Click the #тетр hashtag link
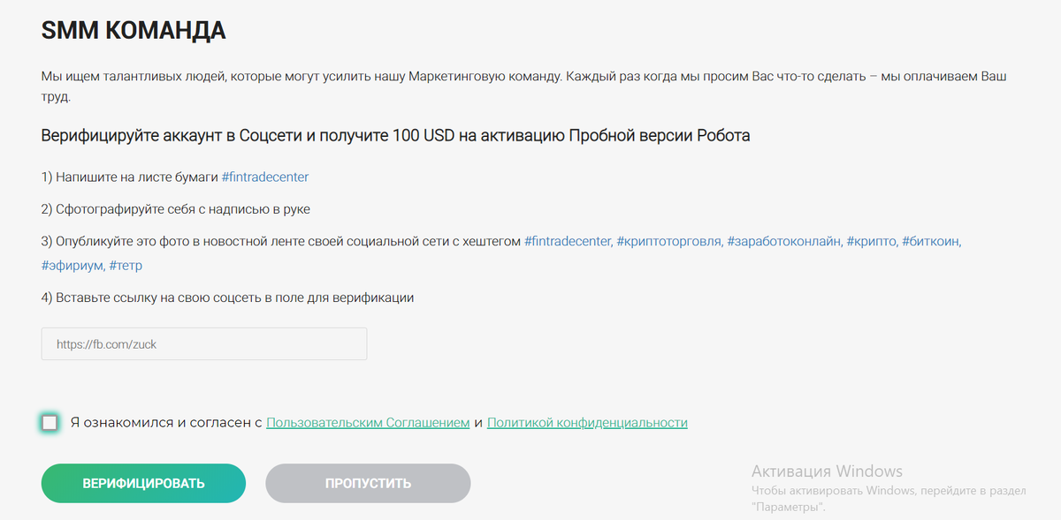 click(124, 266)
